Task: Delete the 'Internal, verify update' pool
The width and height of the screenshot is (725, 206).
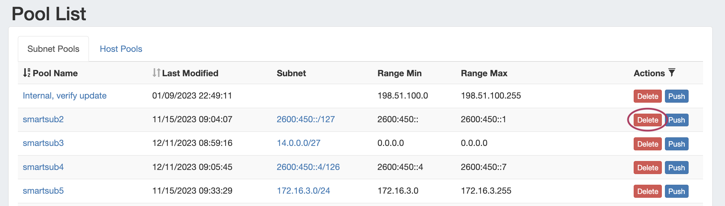Action: pos(647,96)
